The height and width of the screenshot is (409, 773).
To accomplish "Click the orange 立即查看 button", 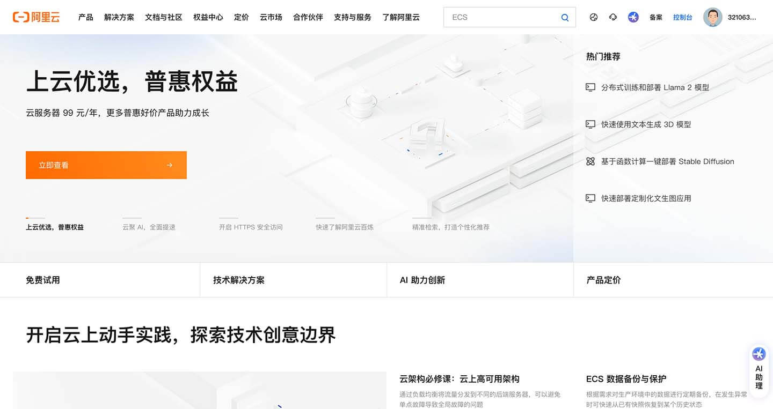I will click(106, 165).
